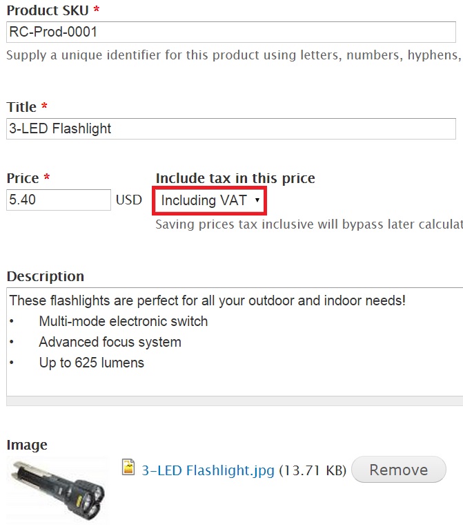
Task: Click the Product SKU label
Action: pos(48,10)
